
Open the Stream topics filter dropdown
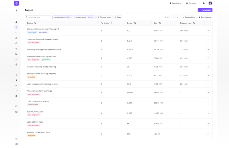[x=85, y=17]
